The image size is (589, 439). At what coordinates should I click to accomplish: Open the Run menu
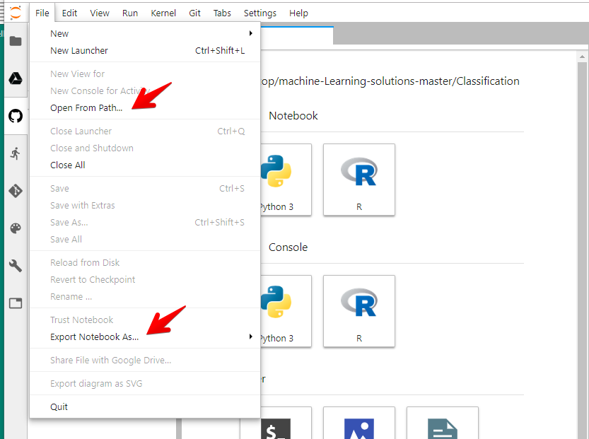(x=130, y=13)
